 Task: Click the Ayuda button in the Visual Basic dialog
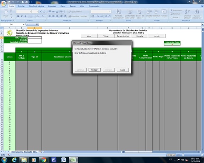[x=123, y=70]
